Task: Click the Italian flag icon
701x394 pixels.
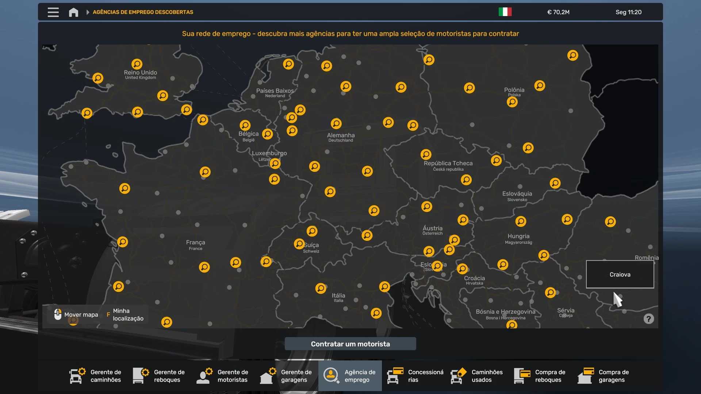Action: 505,12
